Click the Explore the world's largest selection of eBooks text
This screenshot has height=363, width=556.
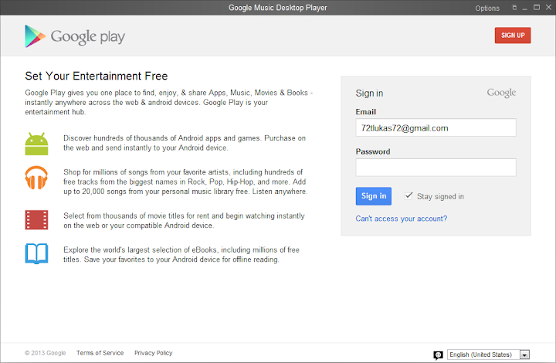click(181, 255)
